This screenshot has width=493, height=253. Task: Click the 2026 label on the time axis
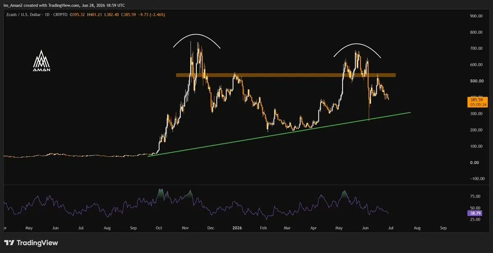click(x=237, y=227)
